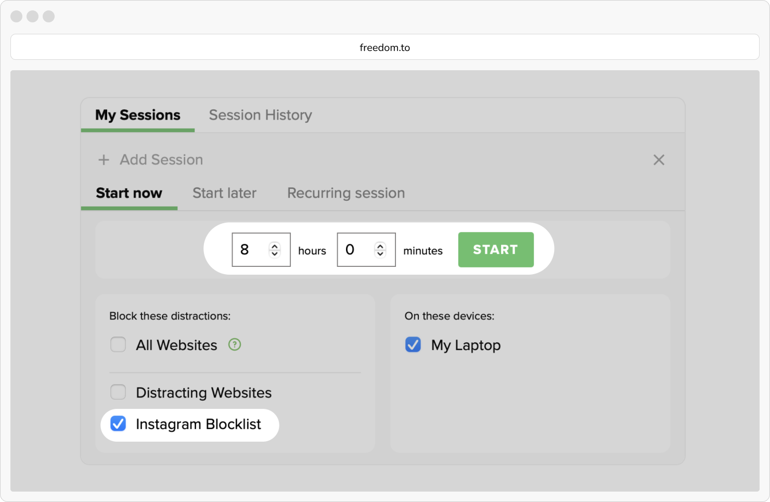Open the Session History tab

click(x=260, y=115)
